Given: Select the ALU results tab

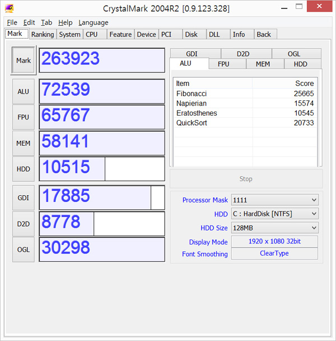Looking at the screenshot, I should coord(189,63).
